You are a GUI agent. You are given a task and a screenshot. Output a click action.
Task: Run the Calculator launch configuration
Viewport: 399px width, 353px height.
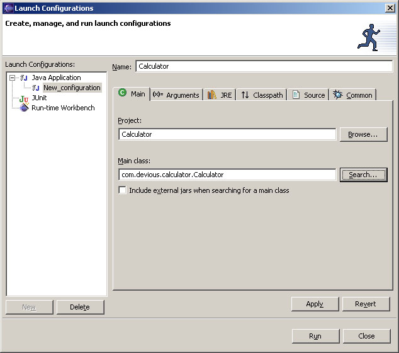tap(315, 336)
